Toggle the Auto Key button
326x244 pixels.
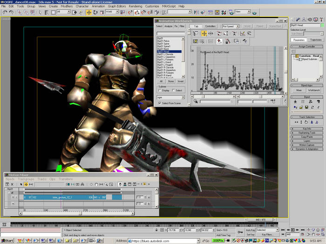click(250, 230)
